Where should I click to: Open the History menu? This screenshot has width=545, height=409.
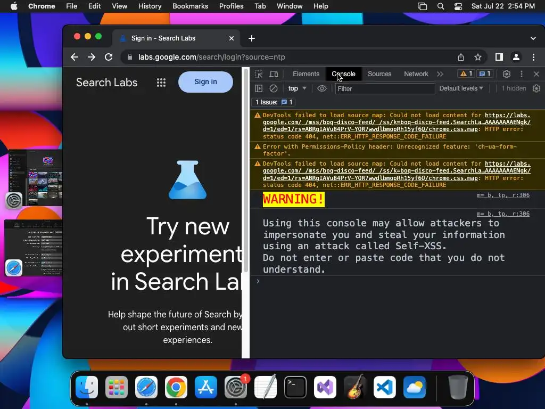(x=150, y=6)
